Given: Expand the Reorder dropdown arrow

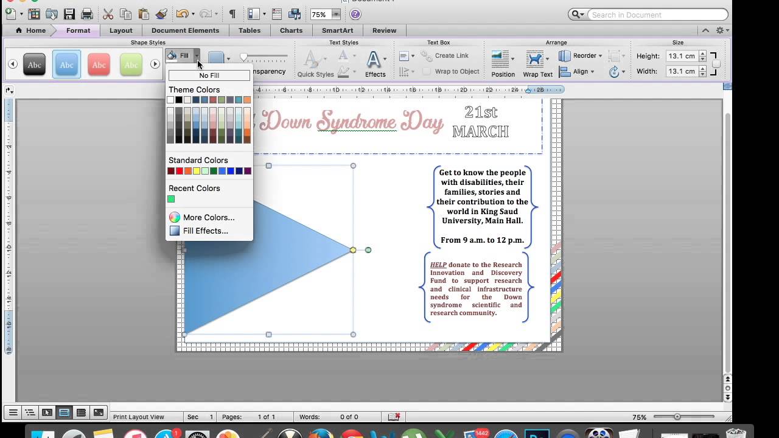Looking at the screenshot, I should pyautogui.click(x=600, y=56).
